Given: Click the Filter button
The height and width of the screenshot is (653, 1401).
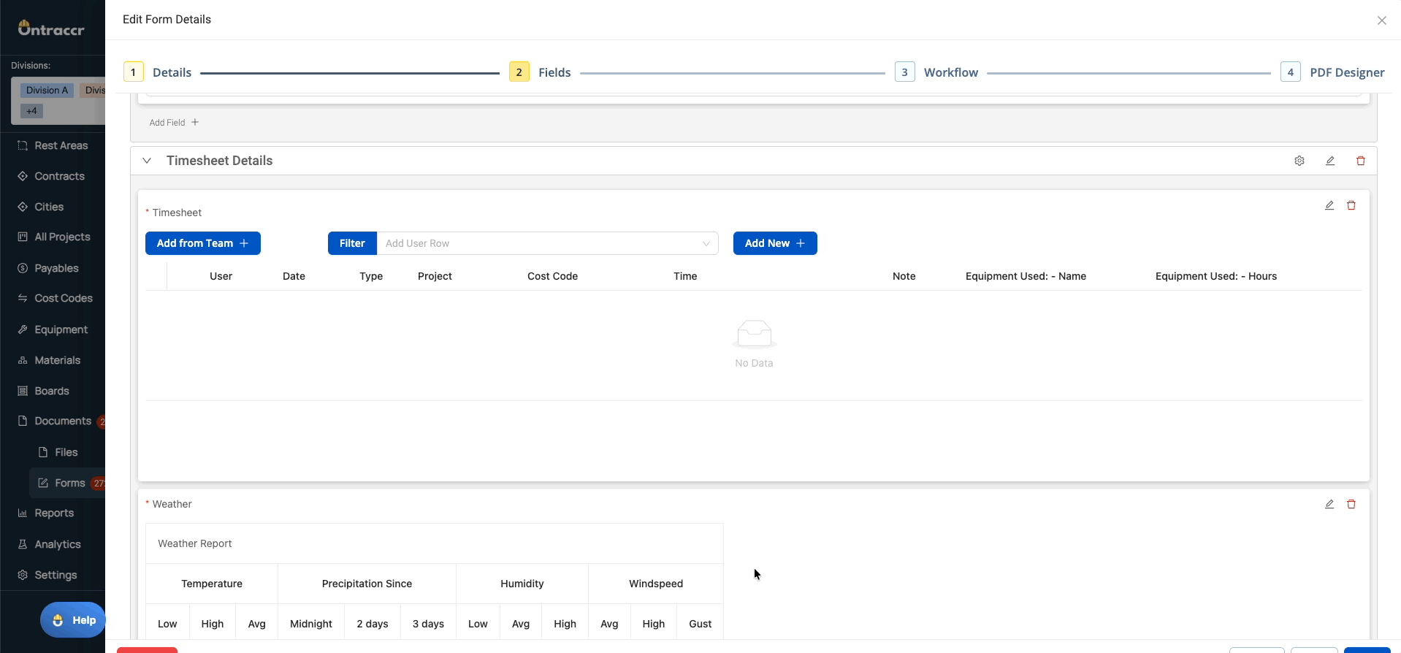Looking at the screenshot, I should coord(351,243).
